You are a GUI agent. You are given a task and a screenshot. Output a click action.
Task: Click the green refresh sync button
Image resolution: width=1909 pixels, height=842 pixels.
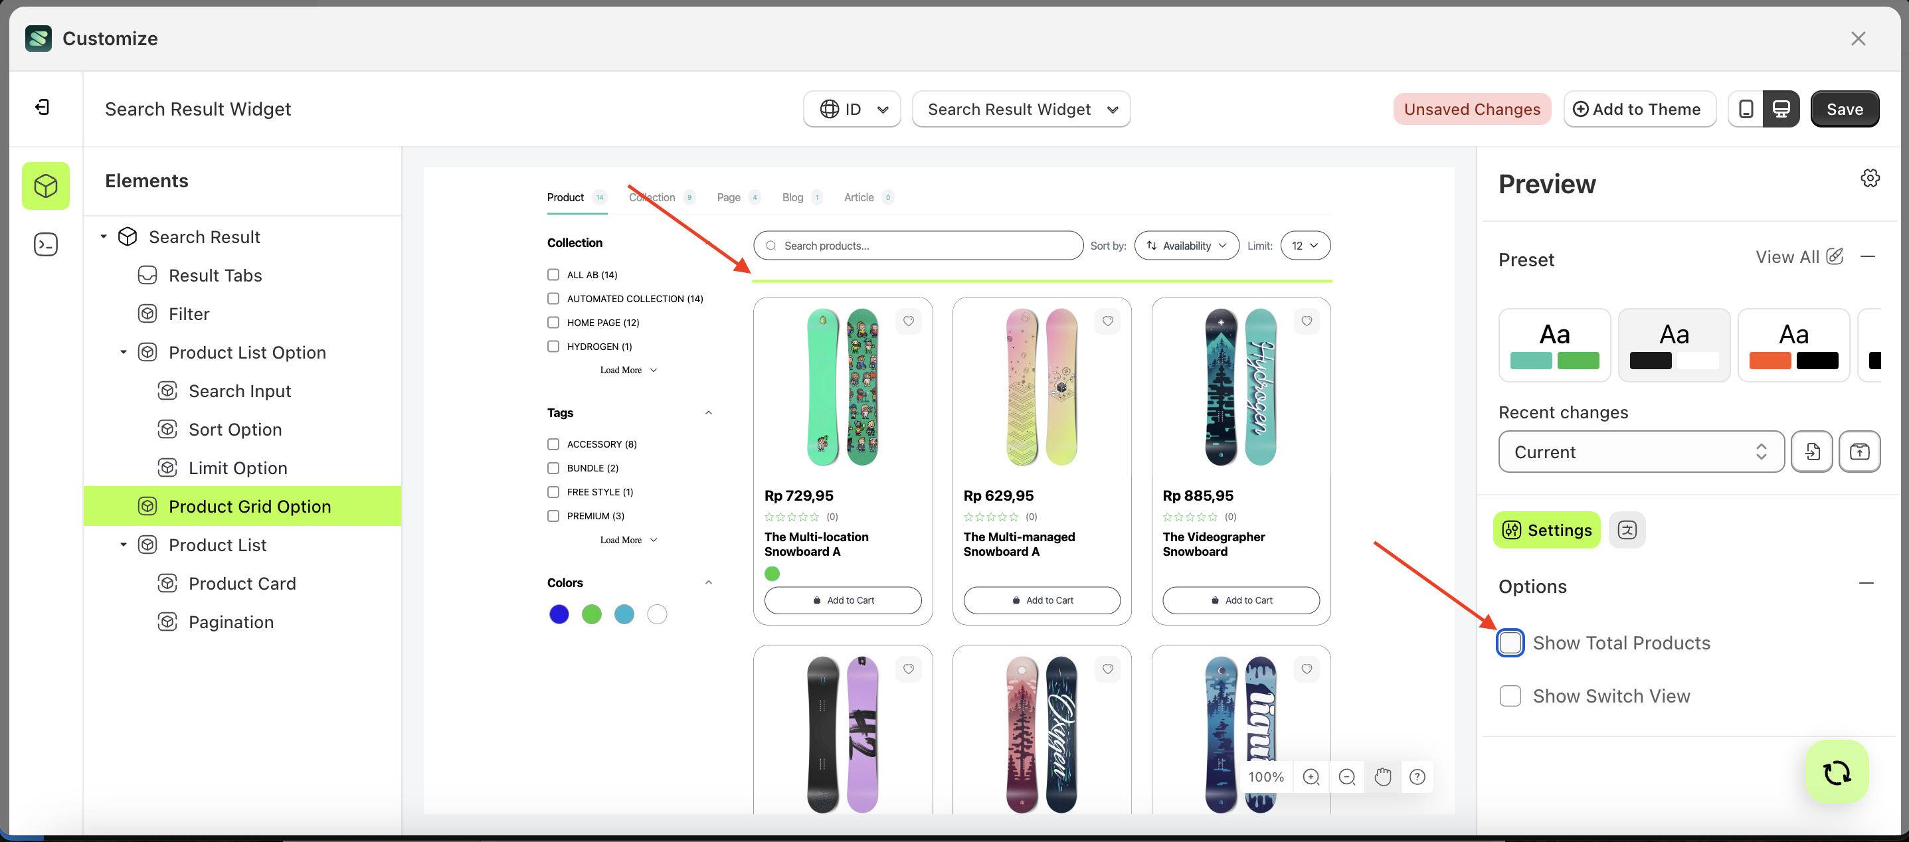tap(1836, 772)
